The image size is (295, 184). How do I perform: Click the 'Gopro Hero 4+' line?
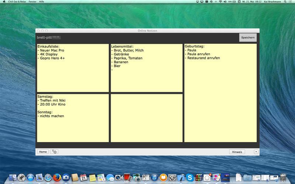coord(51,58)
